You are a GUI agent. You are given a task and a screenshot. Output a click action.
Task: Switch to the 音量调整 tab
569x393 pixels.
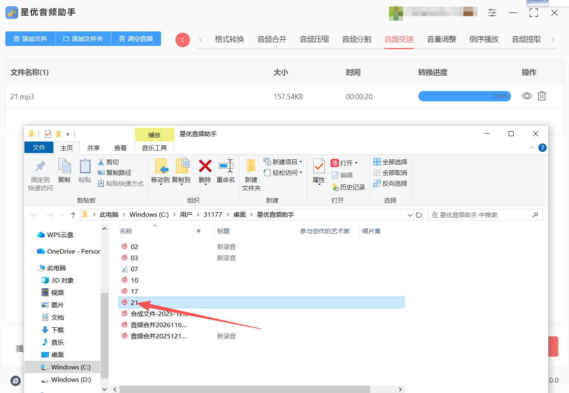click(442, 39)
